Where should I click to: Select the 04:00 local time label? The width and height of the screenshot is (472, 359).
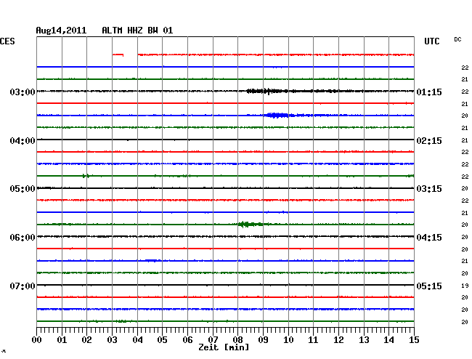(23, 141)
